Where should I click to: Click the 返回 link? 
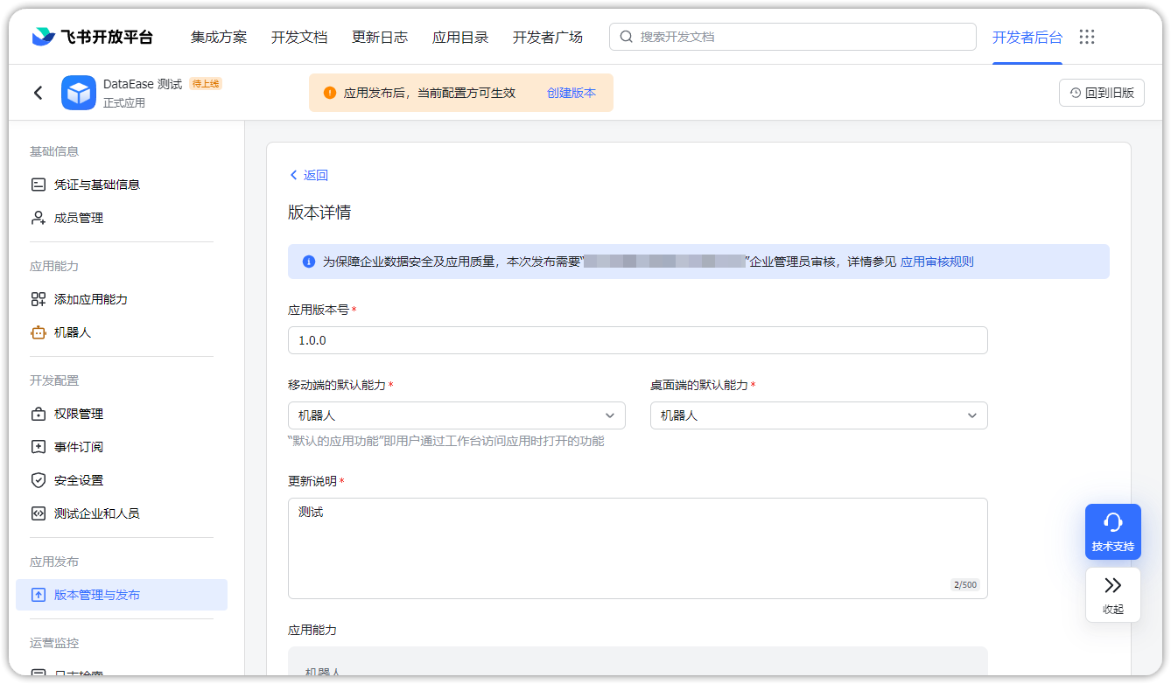click(309, 175)
